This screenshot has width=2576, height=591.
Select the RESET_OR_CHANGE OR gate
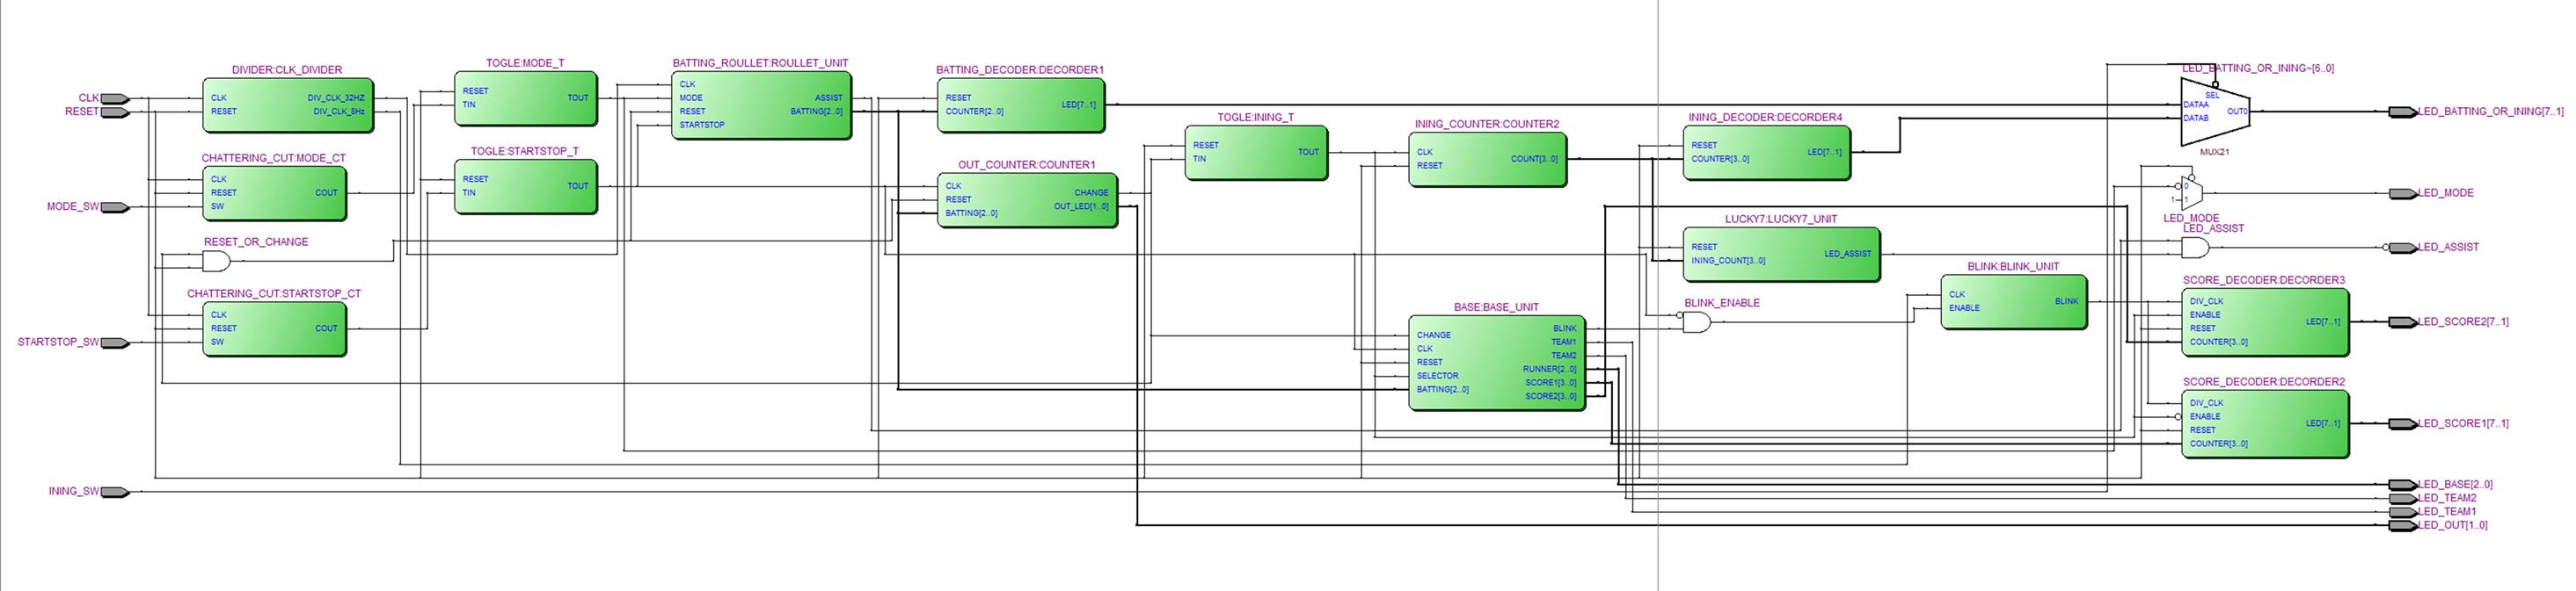pyautogui.click(x=216, y=262)
